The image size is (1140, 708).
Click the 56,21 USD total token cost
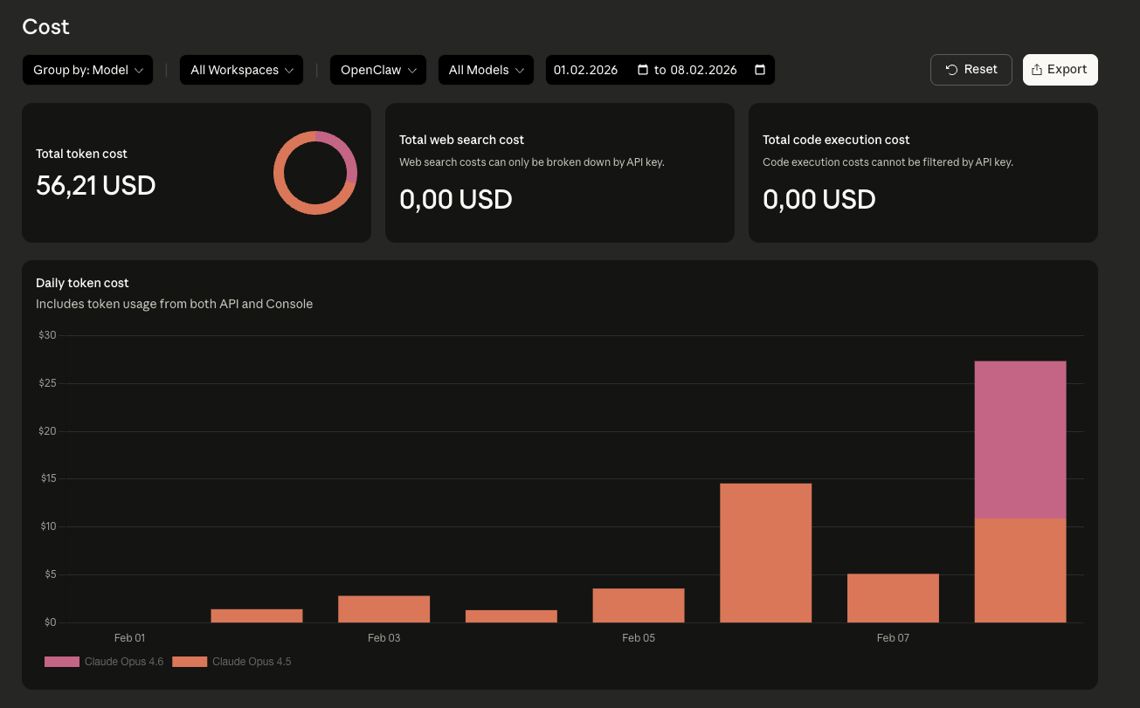click(96, 185)
